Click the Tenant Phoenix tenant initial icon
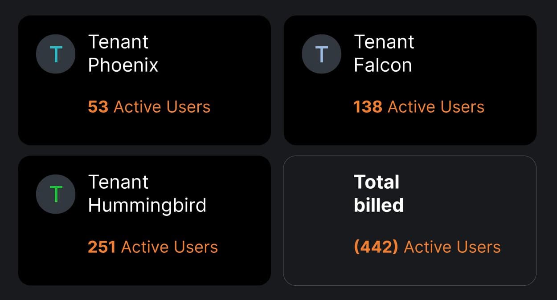The image size is (557, 300). [56, 53]
